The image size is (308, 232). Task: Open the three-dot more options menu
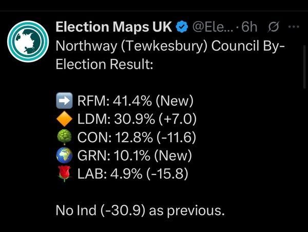294,26
